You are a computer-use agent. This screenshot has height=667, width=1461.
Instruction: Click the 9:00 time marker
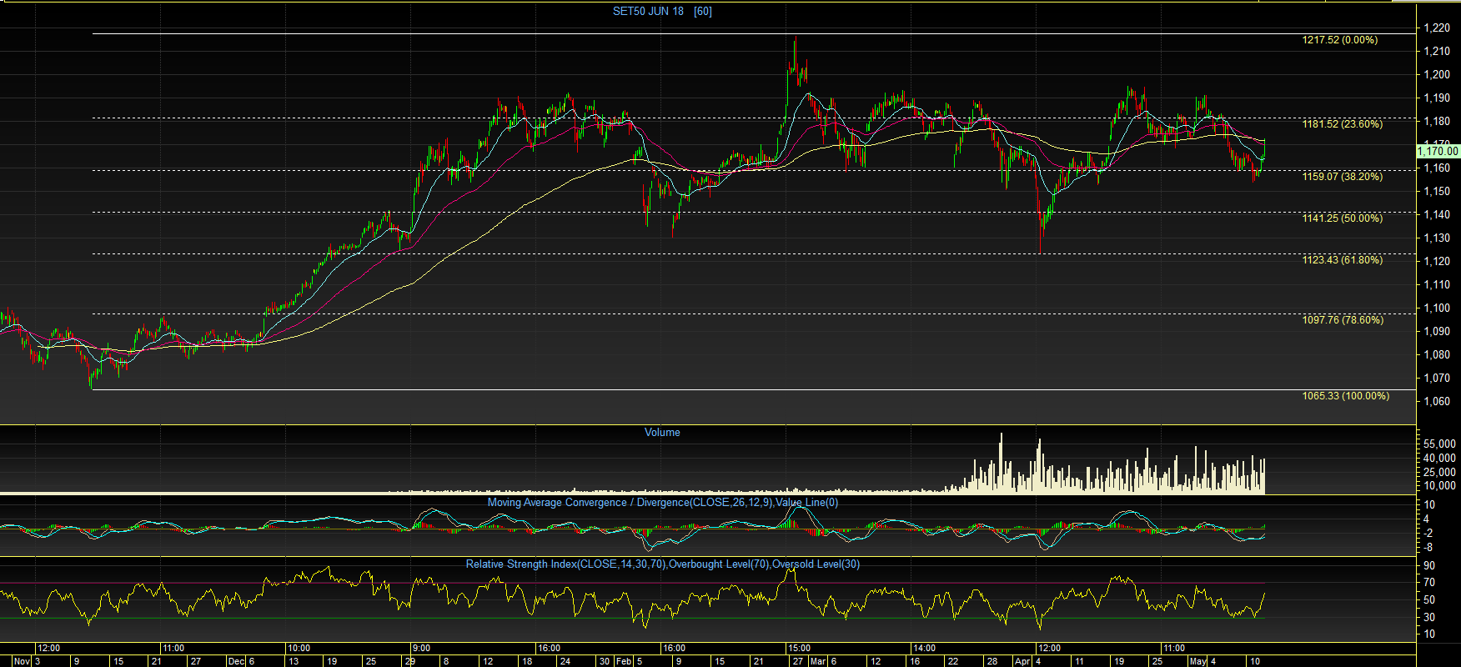point(421,648)
